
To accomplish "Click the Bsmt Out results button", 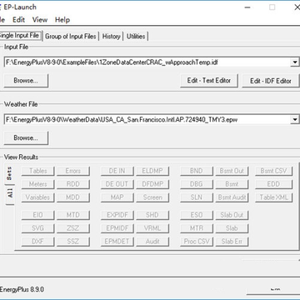I will pyautogui.click(x=232, y=171).
